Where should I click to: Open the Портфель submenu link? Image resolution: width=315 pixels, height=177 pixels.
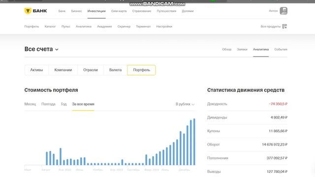[31, 27]
